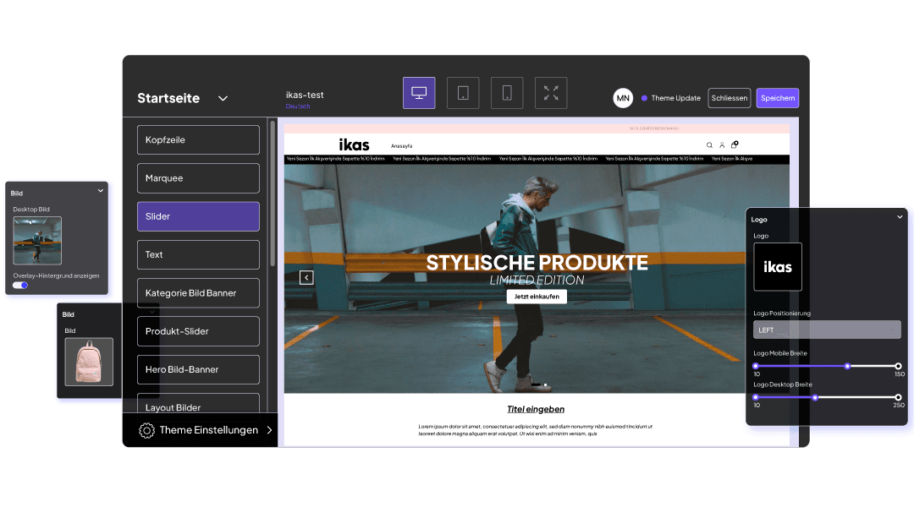The width and height of the screenshot is (914, 507).
Task: Click the backpack Bild thumbnail
Action: click(89, 362)
